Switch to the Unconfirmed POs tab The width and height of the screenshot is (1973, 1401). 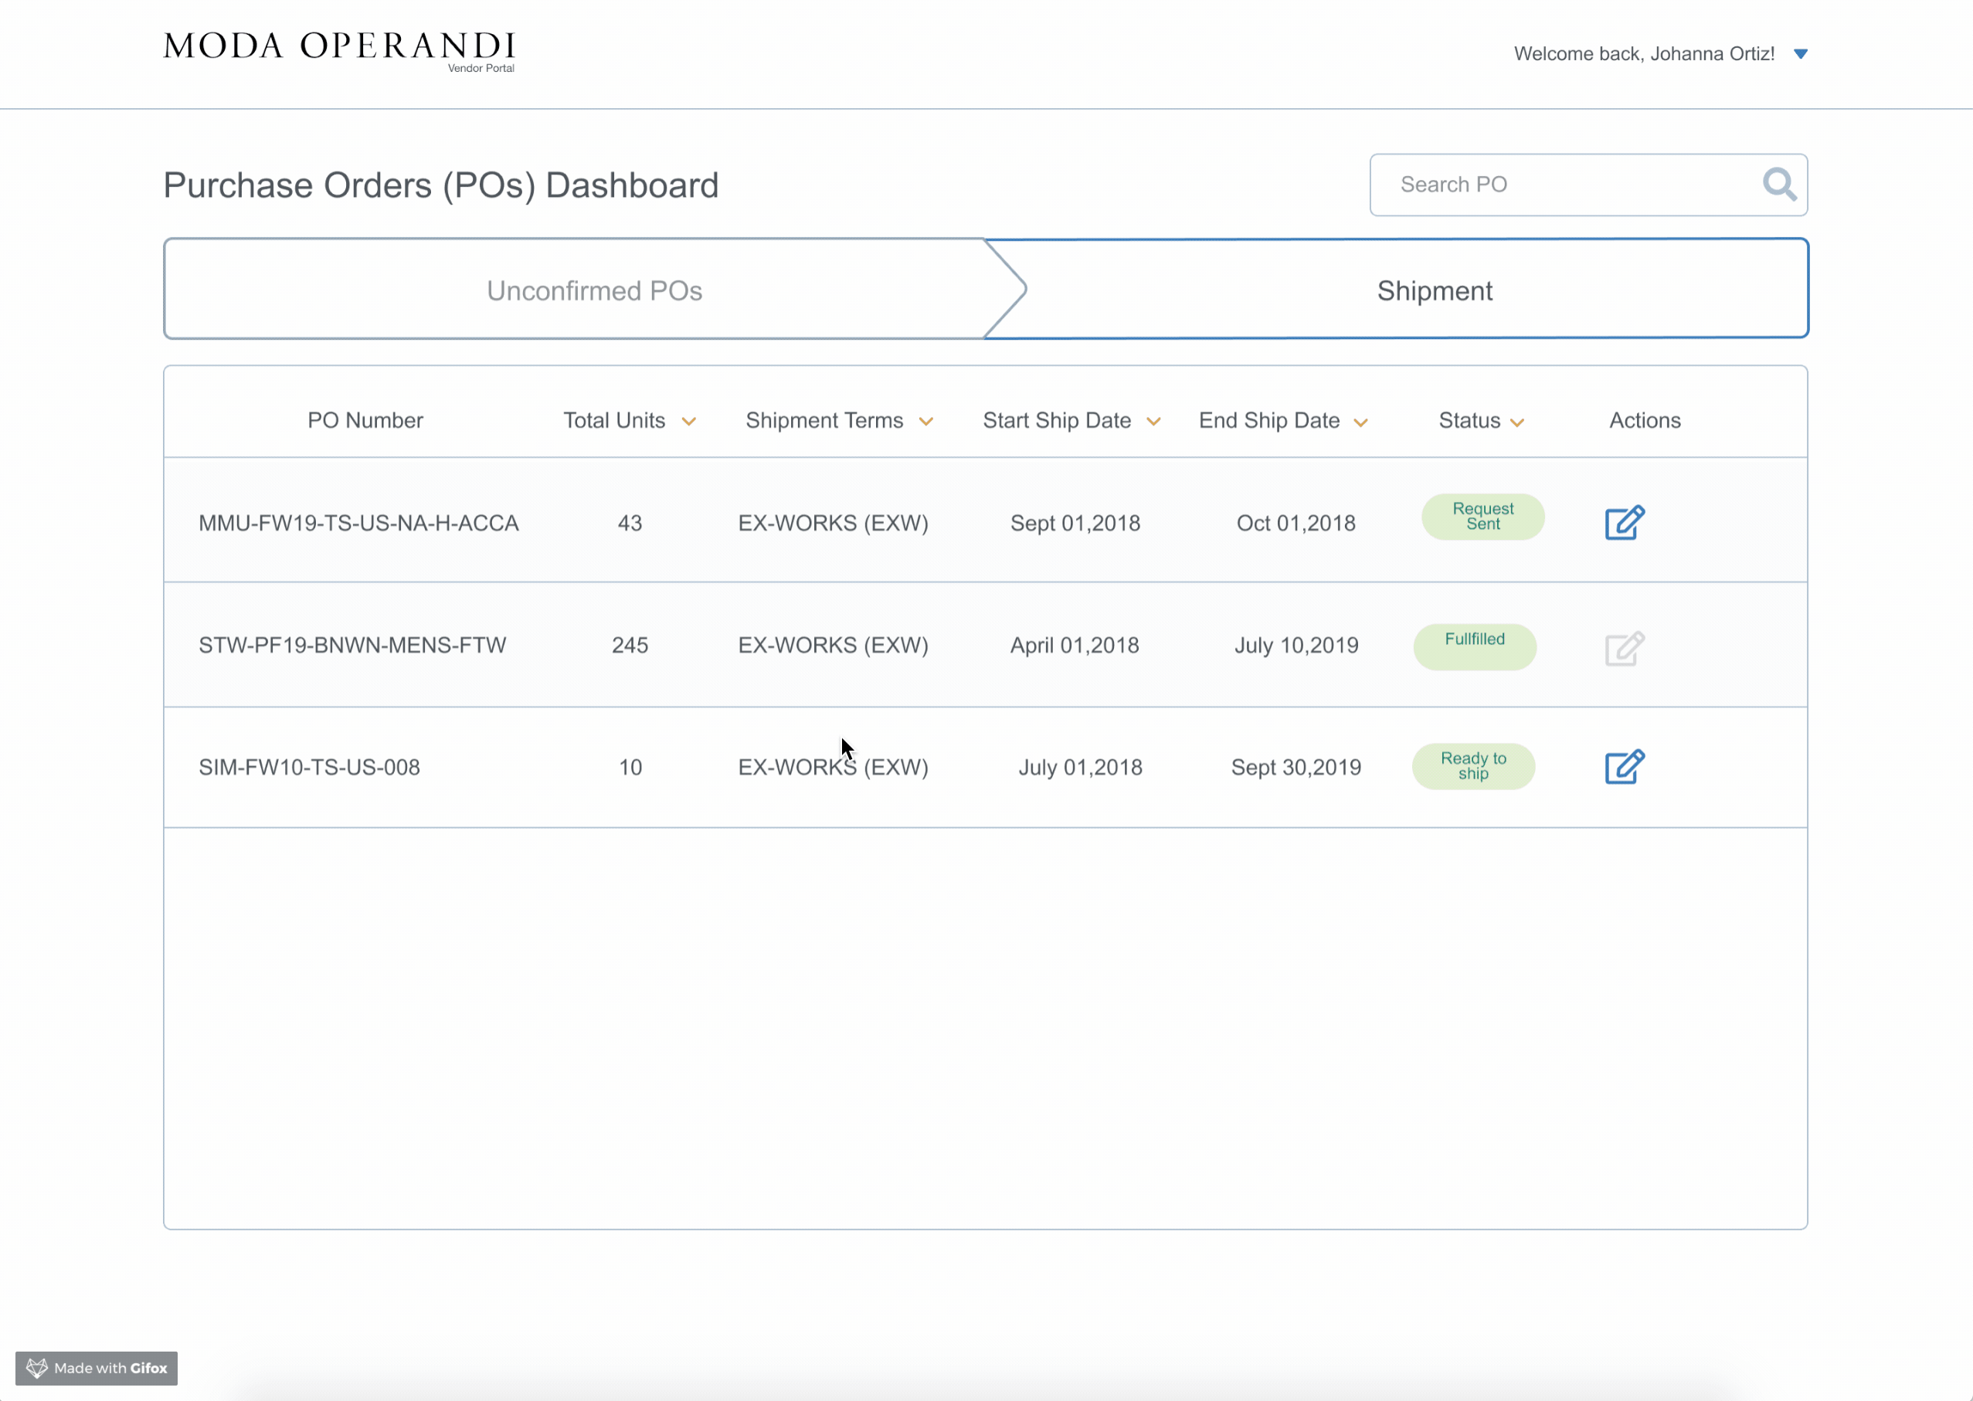[593, 290]
